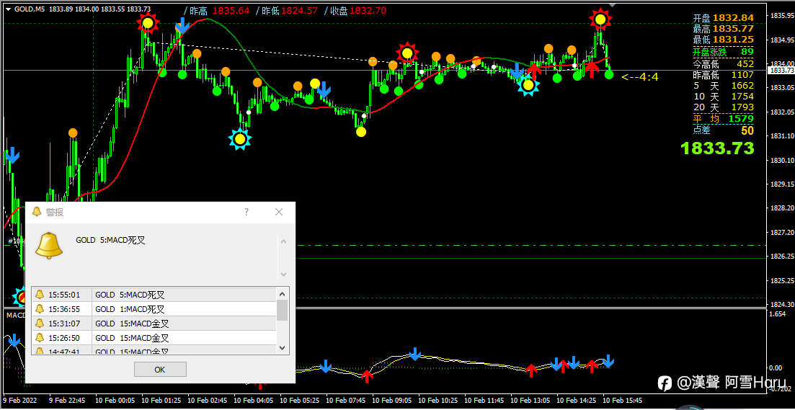
Task: Click the 今高低 452 row
Action: point(724,64)
